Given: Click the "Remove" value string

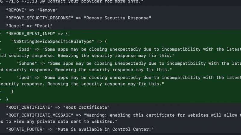Looking at the screenshot, I should point(47,10).
